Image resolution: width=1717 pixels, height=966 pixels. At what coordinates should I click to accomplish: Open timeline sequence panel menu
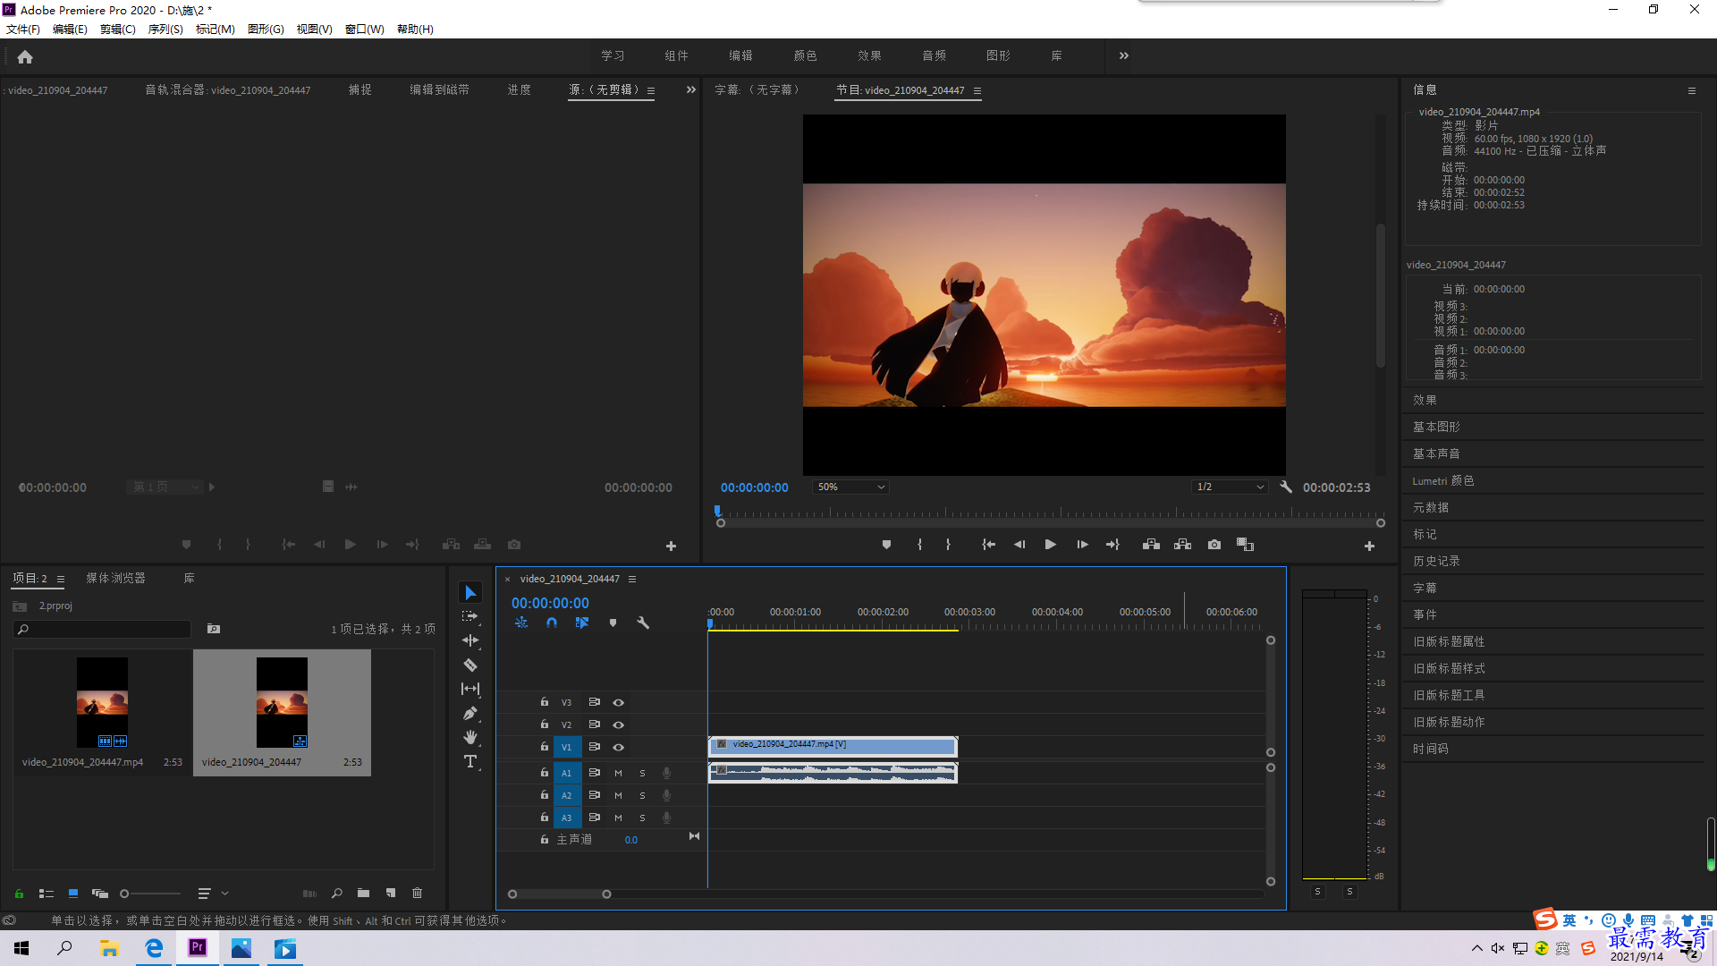[x=632, y=579]
